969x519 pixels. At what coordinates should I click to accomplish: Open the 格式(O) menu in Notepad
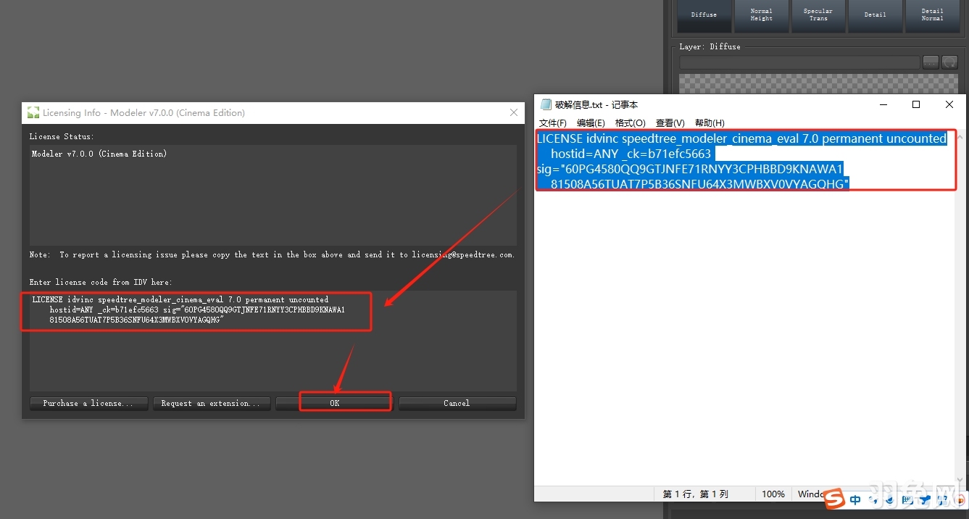click(x=631, y=123)
